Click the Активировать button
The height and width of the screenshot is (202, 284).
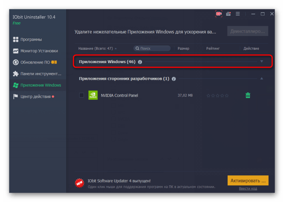pos(248,181)
